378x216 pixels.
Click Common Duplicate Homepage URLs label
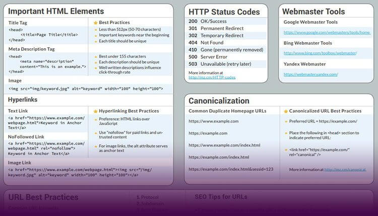tap(227, 111)
